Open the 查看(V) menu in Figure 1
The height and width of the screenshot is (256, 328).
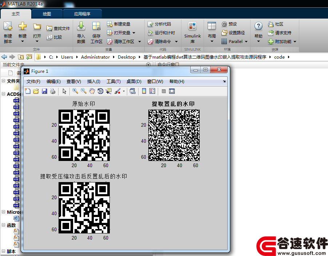pos(73,82)
